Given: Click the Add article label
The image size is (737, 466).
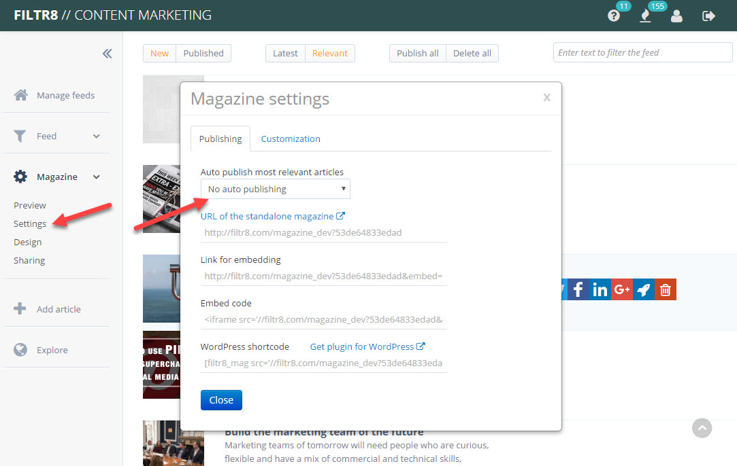Looking at the screenshot, I should click(x=59, y=309).
